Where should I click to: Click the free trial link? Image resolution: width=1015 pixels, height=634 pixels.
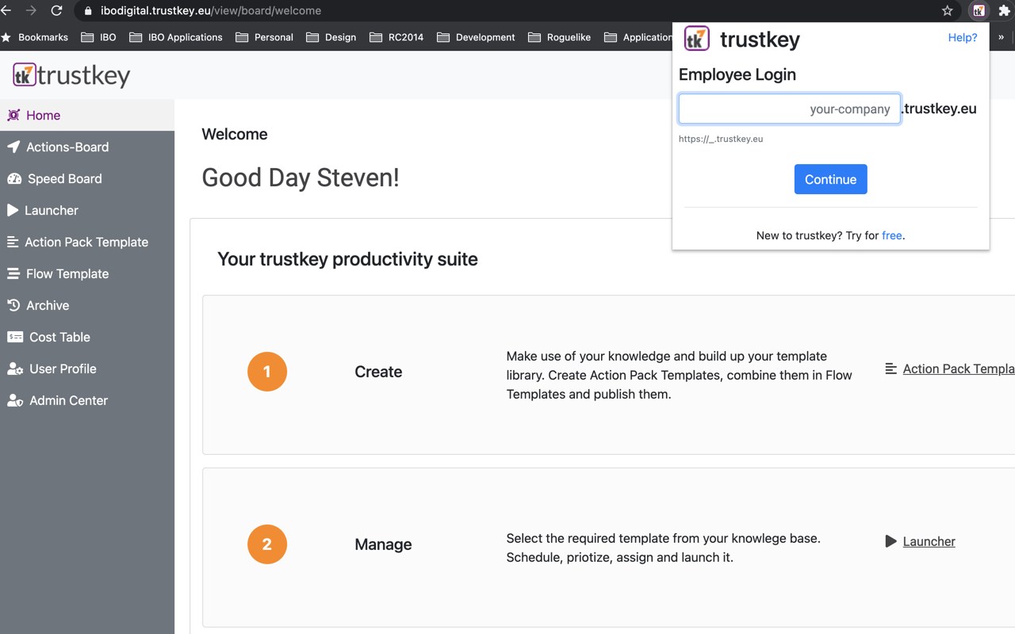[x=892, y=235]
